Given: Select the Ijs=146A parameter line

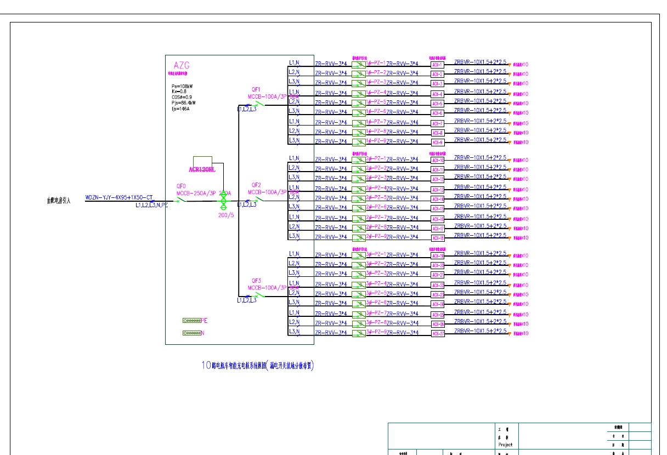Looking at the screenshot, I should (x=180, y=109).
